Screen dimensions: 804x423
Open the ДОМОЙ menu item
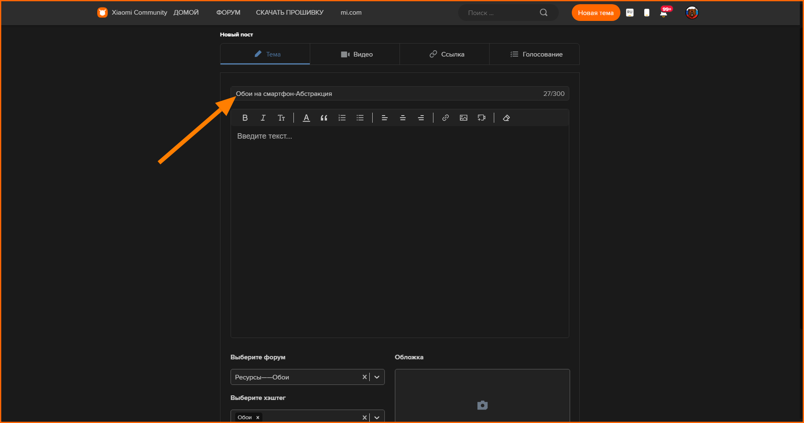click(x=186, y=13)
